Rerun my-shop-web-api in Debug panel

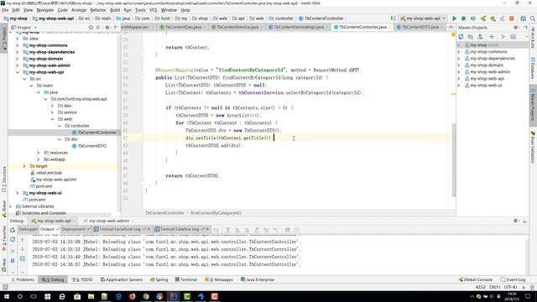pos(13,230)
